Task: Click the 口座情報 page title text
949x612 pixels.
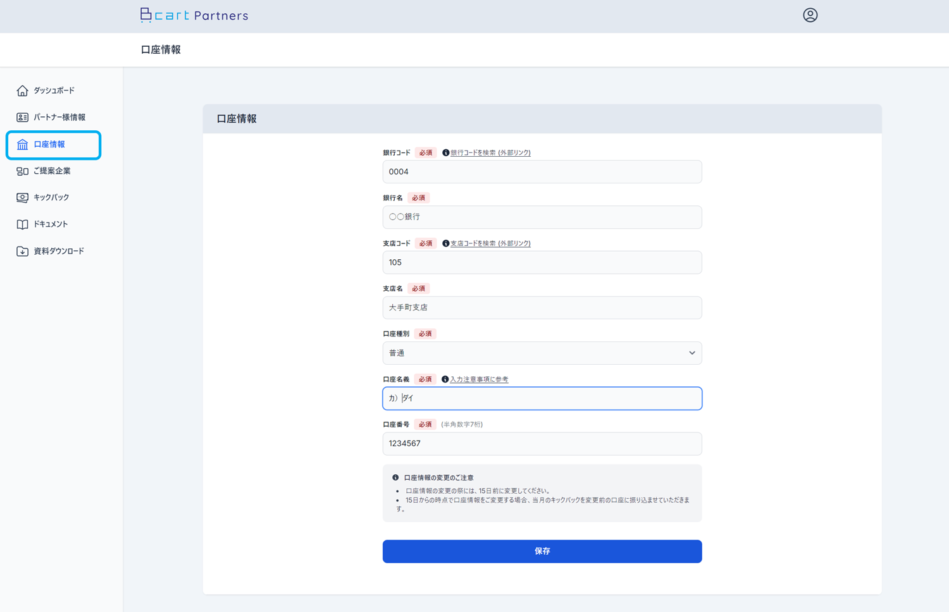Action: [x=161, y=49]
